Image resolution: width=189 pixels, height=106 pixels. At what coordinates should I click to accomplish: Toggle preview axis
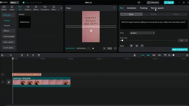pos(159,55)
